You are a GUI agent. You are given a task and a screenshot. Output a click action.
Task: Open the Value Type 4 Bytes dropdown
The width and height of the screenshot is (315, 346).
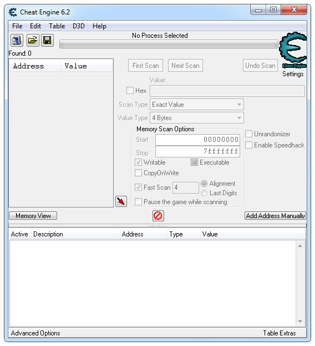[x=197, y=118]
